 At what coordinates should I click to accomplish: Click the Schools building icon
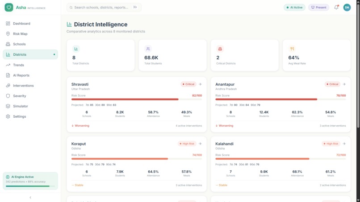point(8,44)
